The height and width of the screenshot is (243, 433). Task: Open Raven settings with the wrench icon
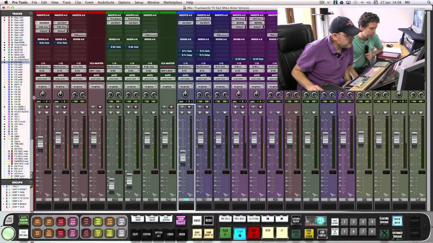point(384,234)
